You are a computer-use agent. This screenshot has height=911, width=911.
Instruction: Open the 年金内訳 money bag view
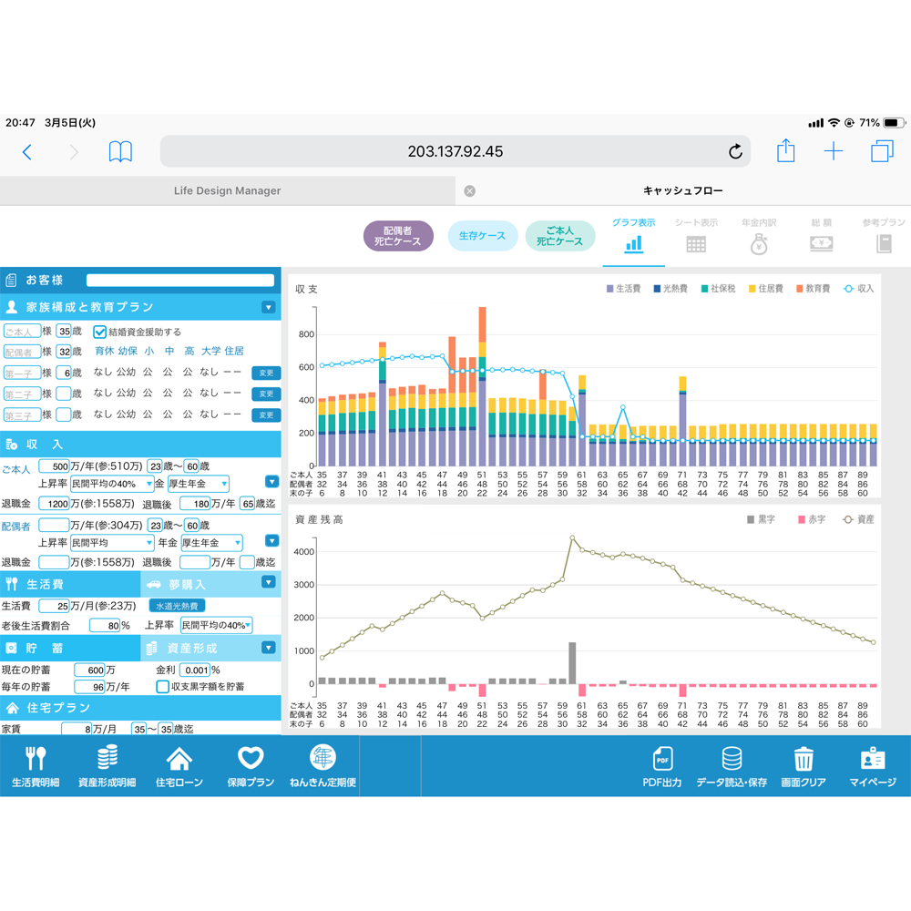point(759,236)
